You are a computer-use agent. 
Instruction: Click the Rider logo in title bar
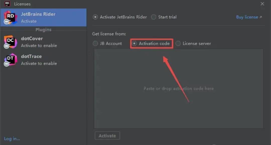(7, 4)
